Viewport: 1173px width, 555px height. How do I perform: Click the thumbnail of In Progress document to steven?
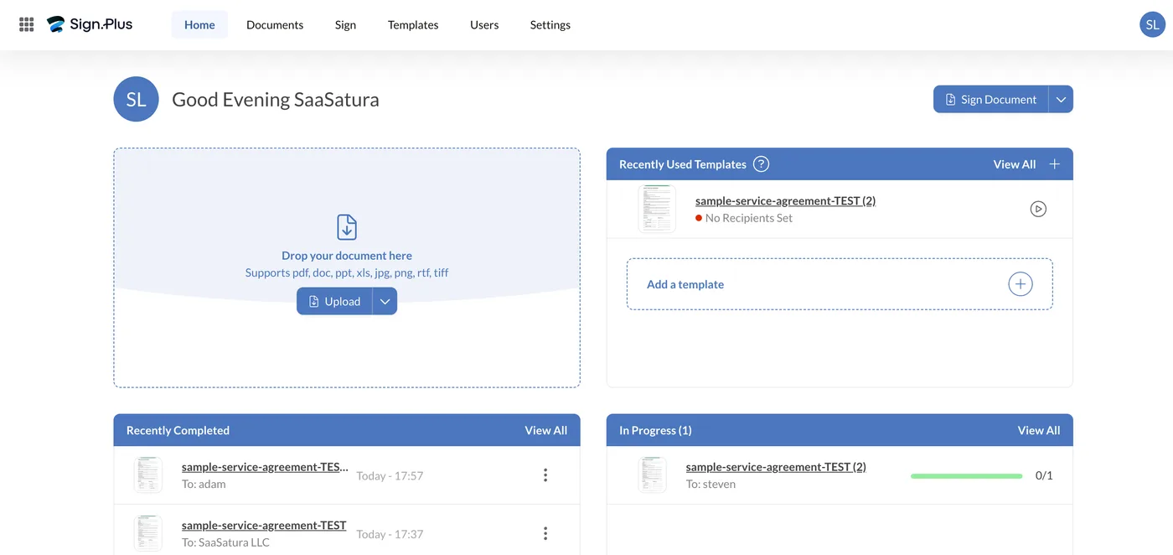pyautogui.click(x=652, y=475)
